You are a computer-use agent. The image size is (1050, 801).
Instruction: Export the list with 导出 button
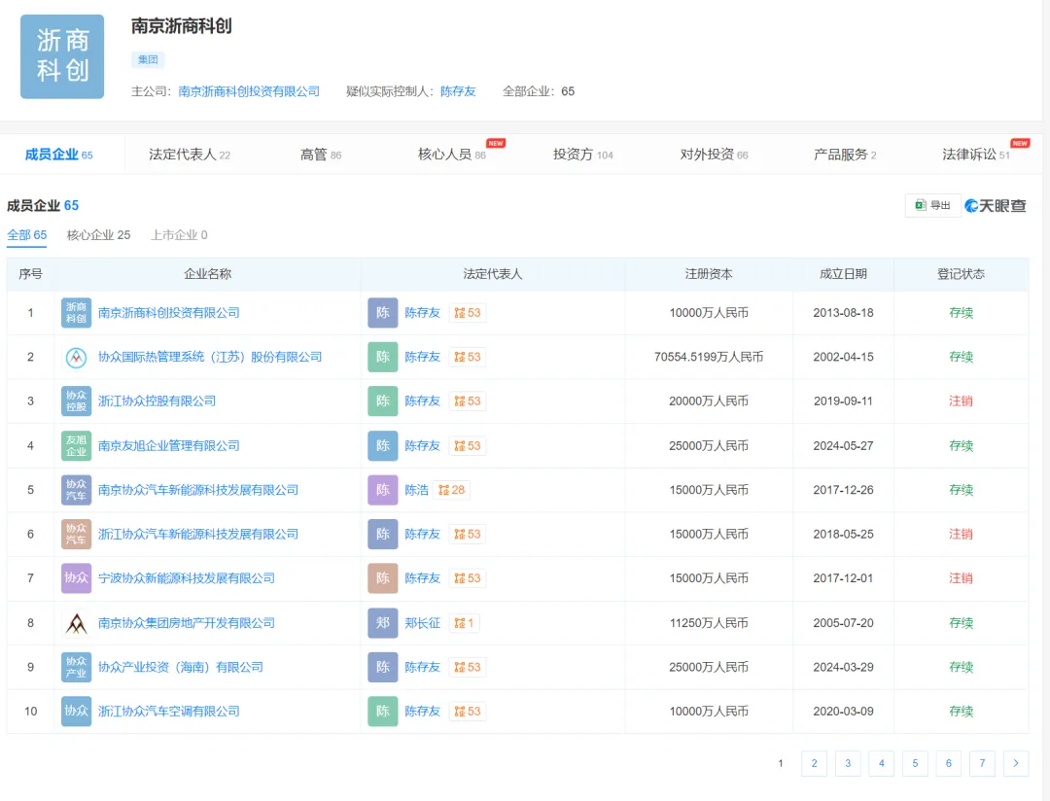(932, 206)
